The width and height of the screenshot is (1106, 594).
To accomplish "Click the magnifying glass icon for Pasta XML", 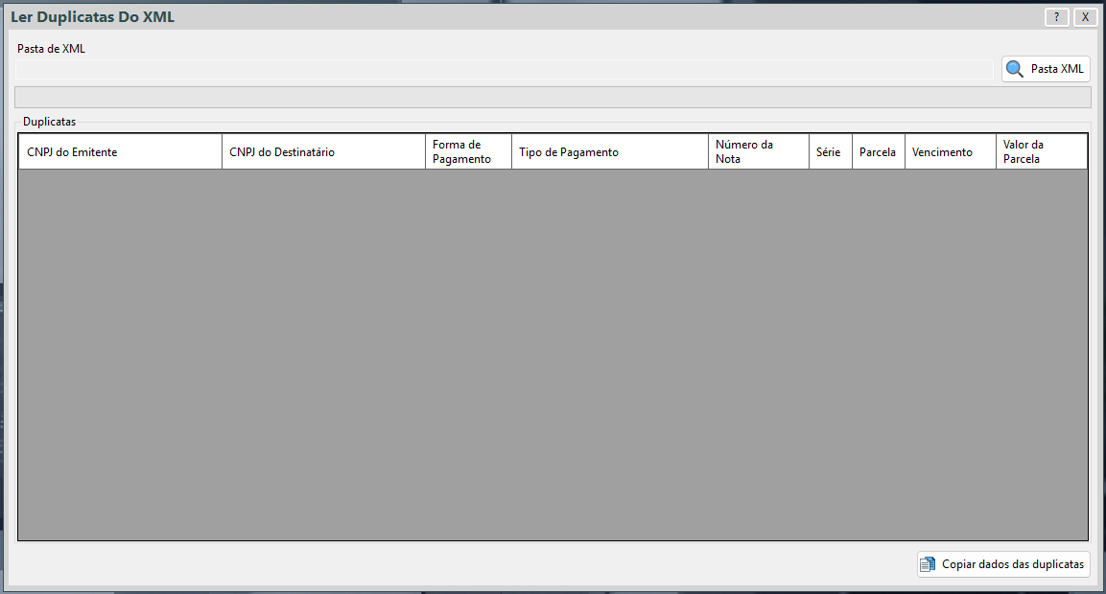I will click(x=1014, y=69).
